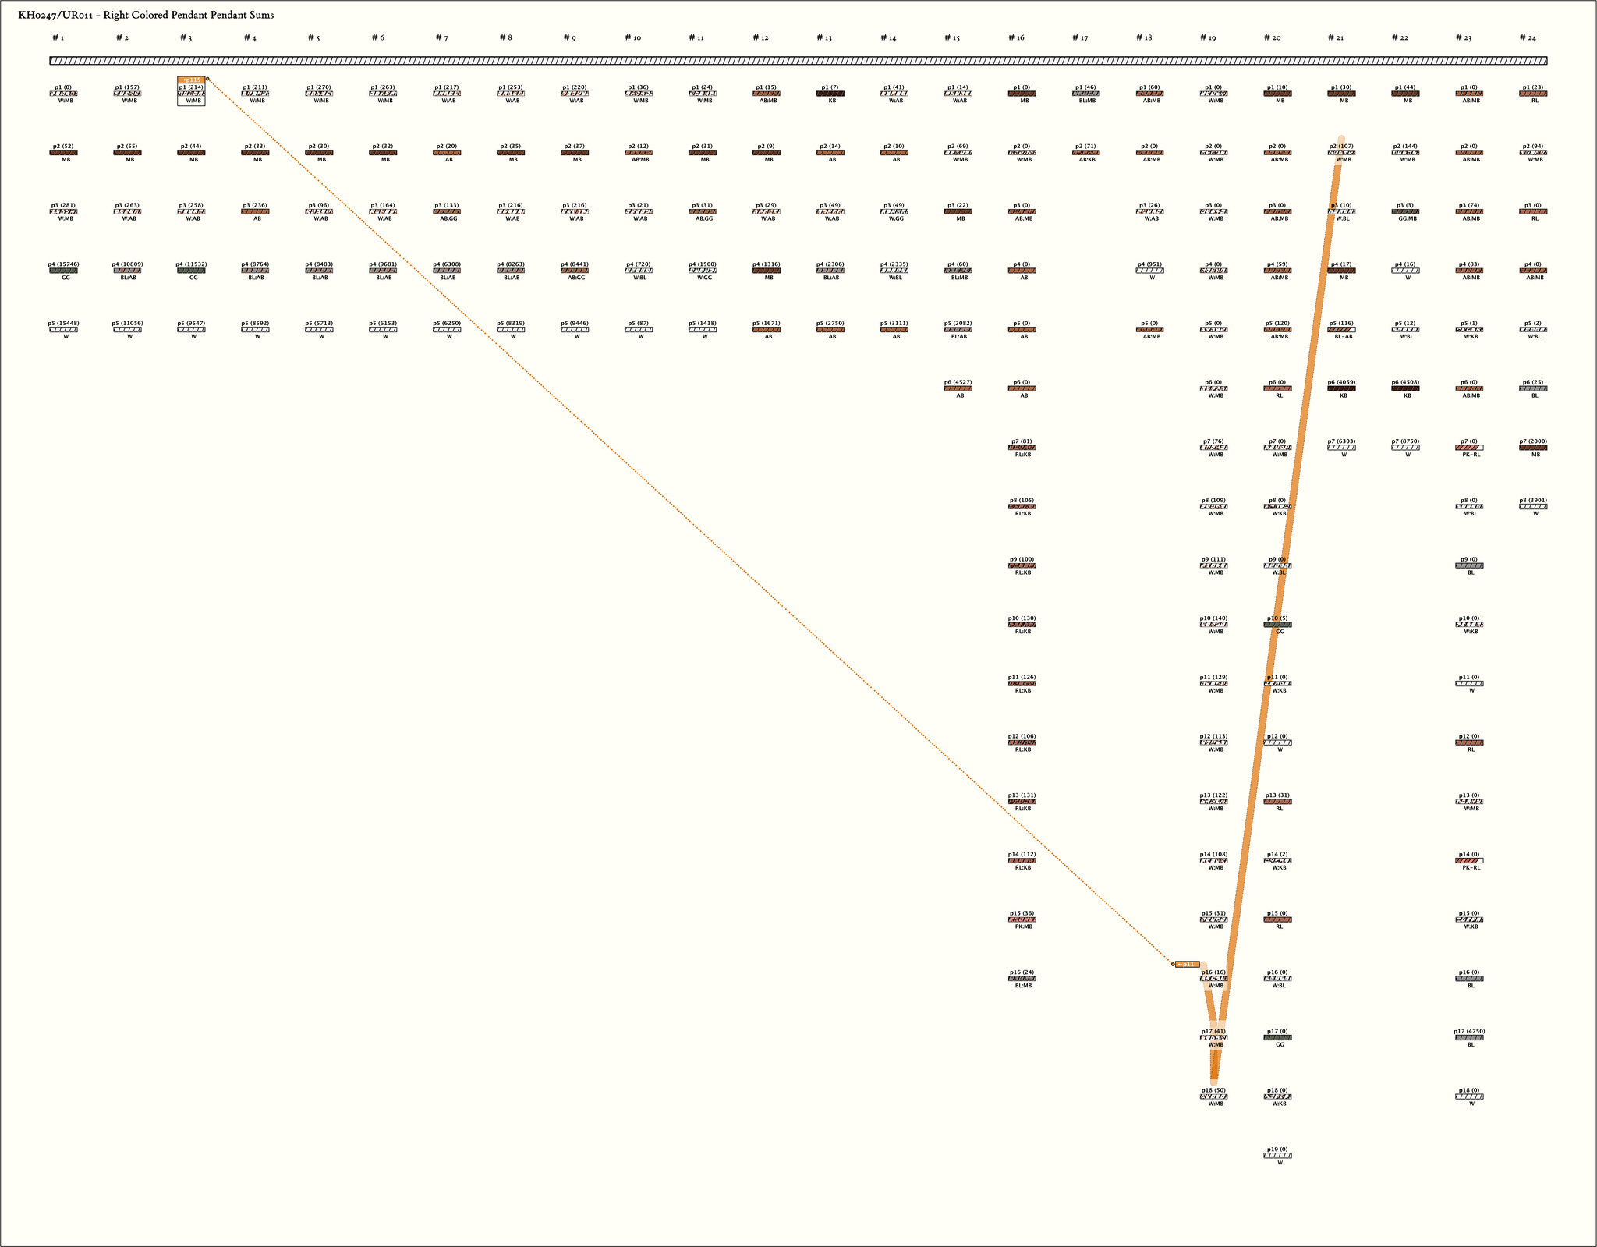Image resolution: width=1597 pixels, height=1247 pixels.
Task: Click the '# 1' group header
Action: click(x=58, y=37)
